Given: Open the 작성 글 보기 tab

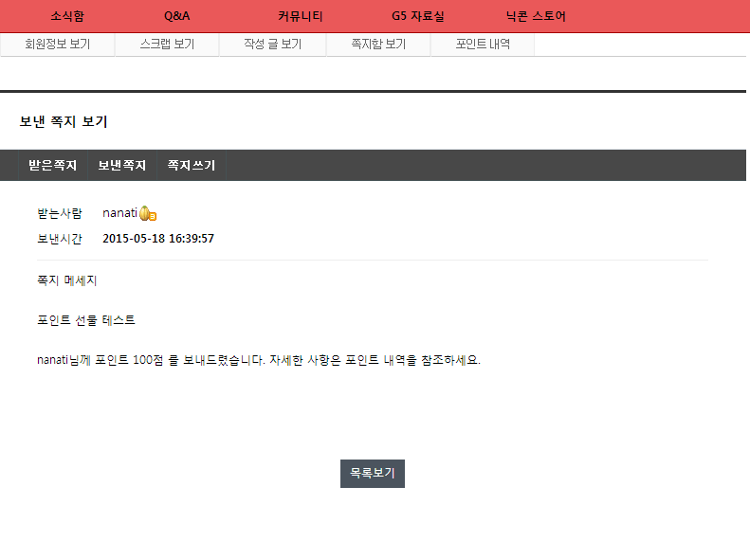Looking at the screenshot, I should 273,45.
